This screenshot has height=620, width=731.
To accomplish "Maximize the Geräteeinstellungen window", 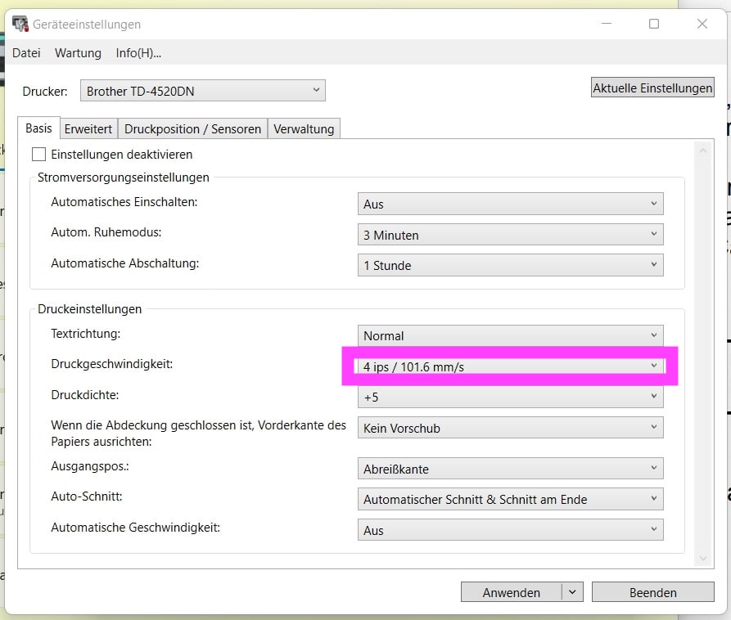I will 654,24.
